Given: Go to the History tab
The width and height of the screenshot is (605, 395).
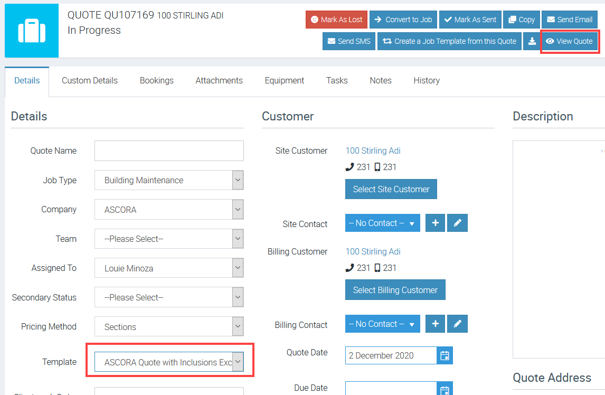Looking at the screenshot, I should (x=427, y=80).
